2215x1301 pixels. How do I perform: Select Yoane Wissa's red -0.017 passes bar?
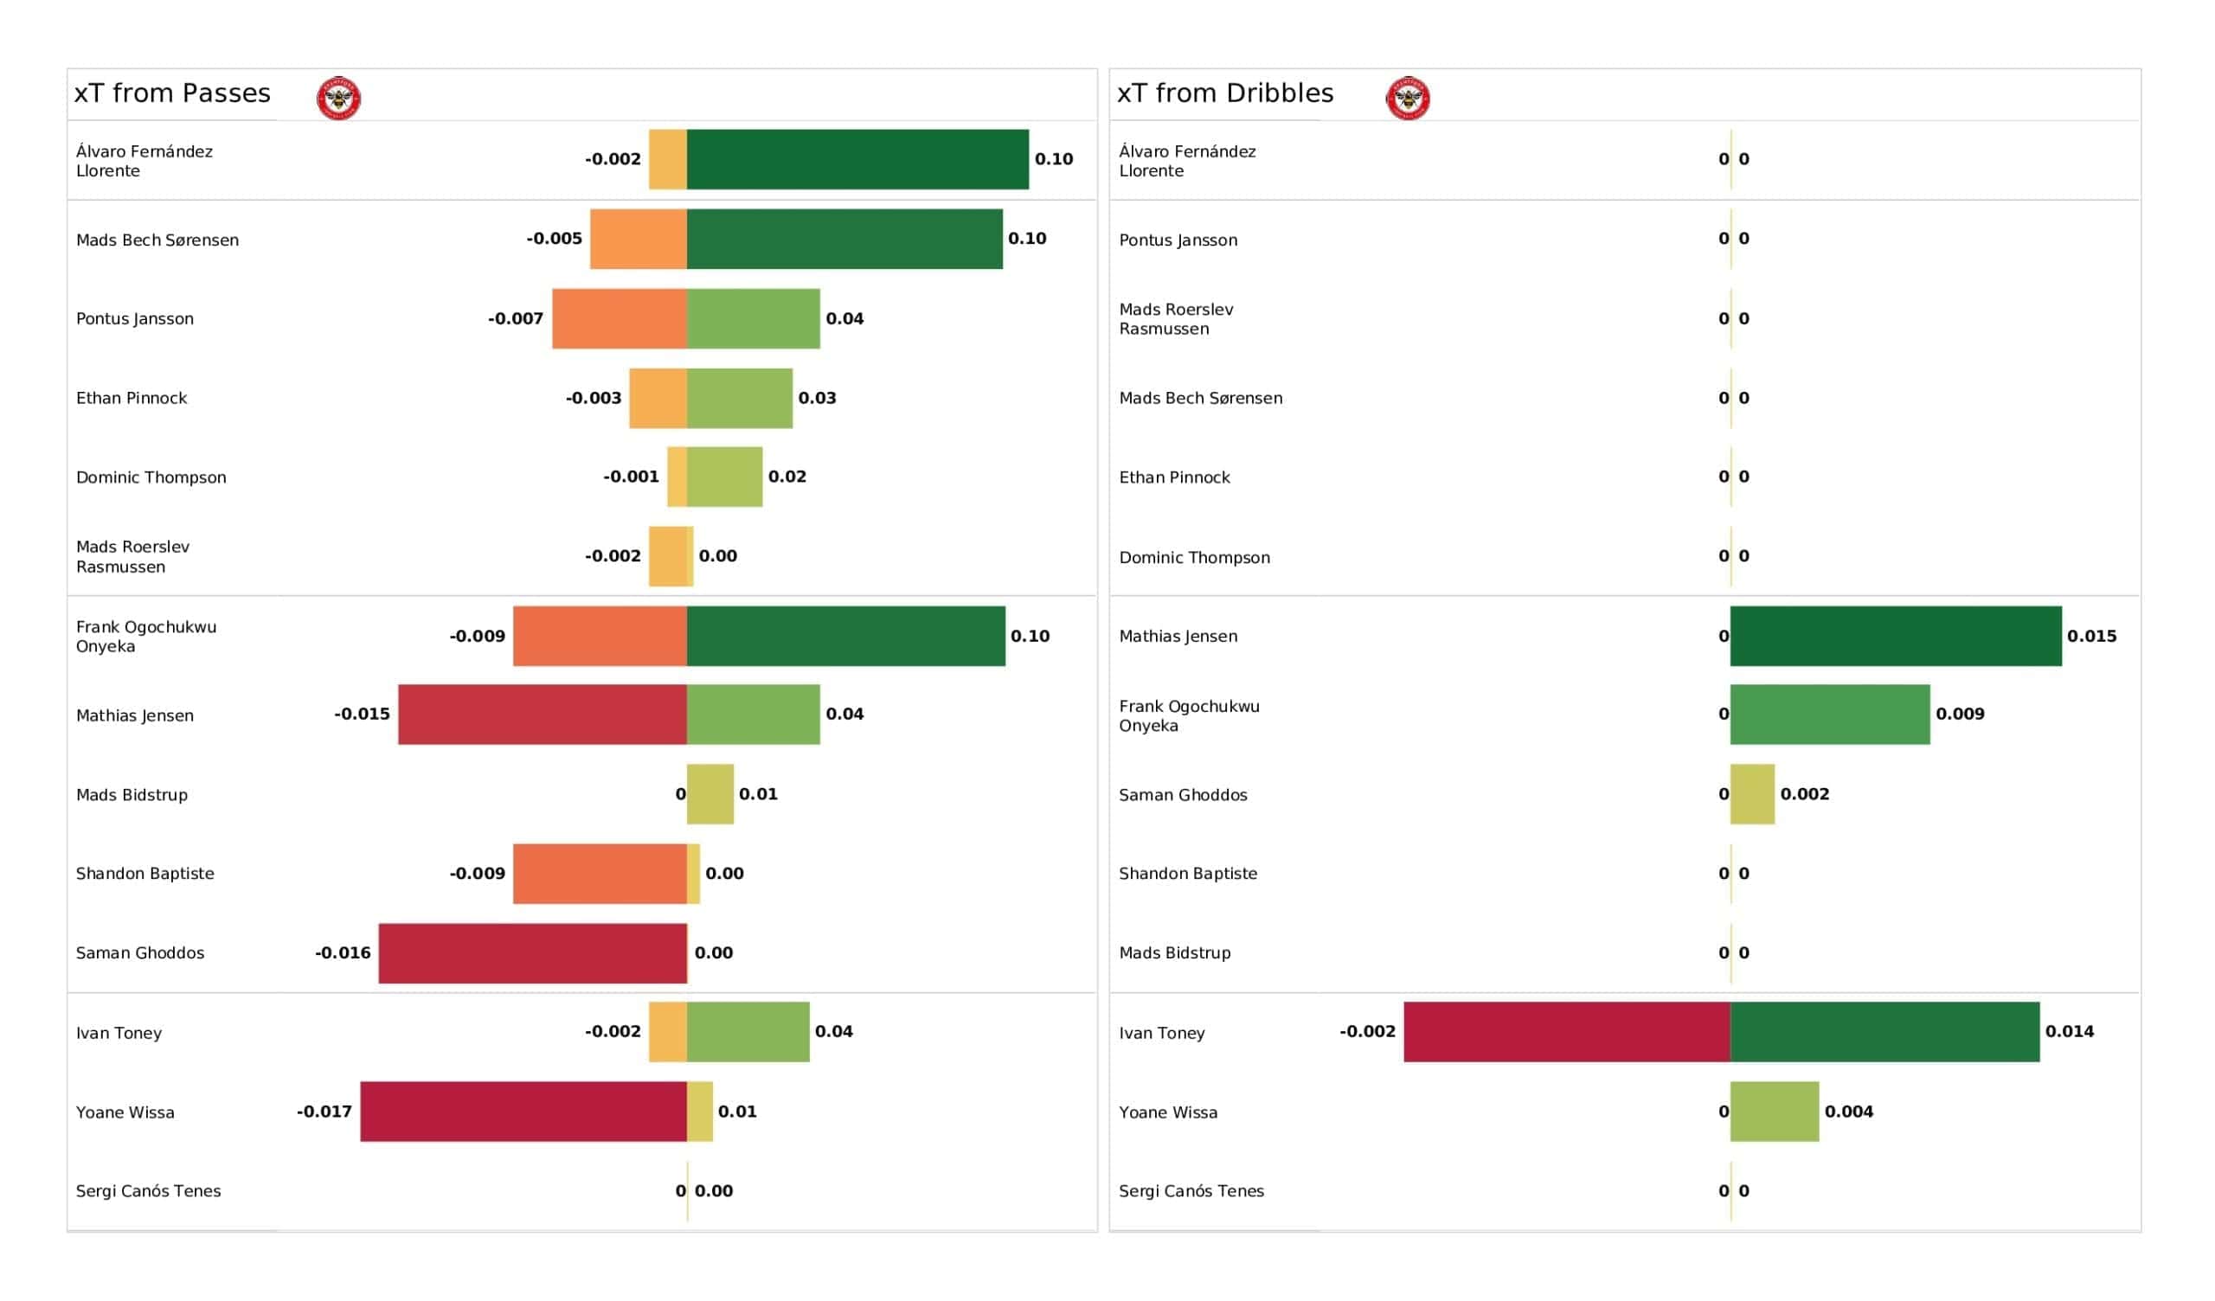(x=523, y=1111)
